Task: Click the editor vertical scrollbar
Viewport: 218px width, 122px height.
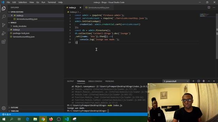Action: pos(217,36)
